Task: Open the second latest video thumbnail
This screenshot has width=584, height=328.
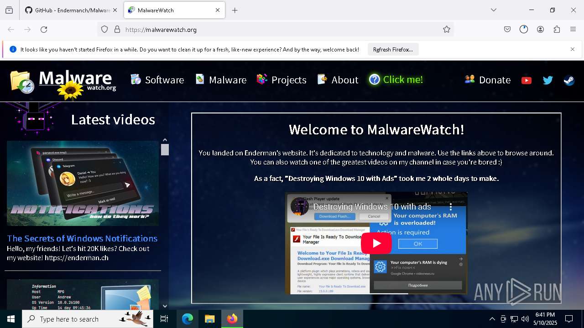Action: (x=83, y=294)
